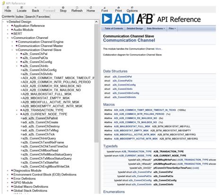Click the ADI A2B logo
Screen dimensions: 224x195
point(128,19)
